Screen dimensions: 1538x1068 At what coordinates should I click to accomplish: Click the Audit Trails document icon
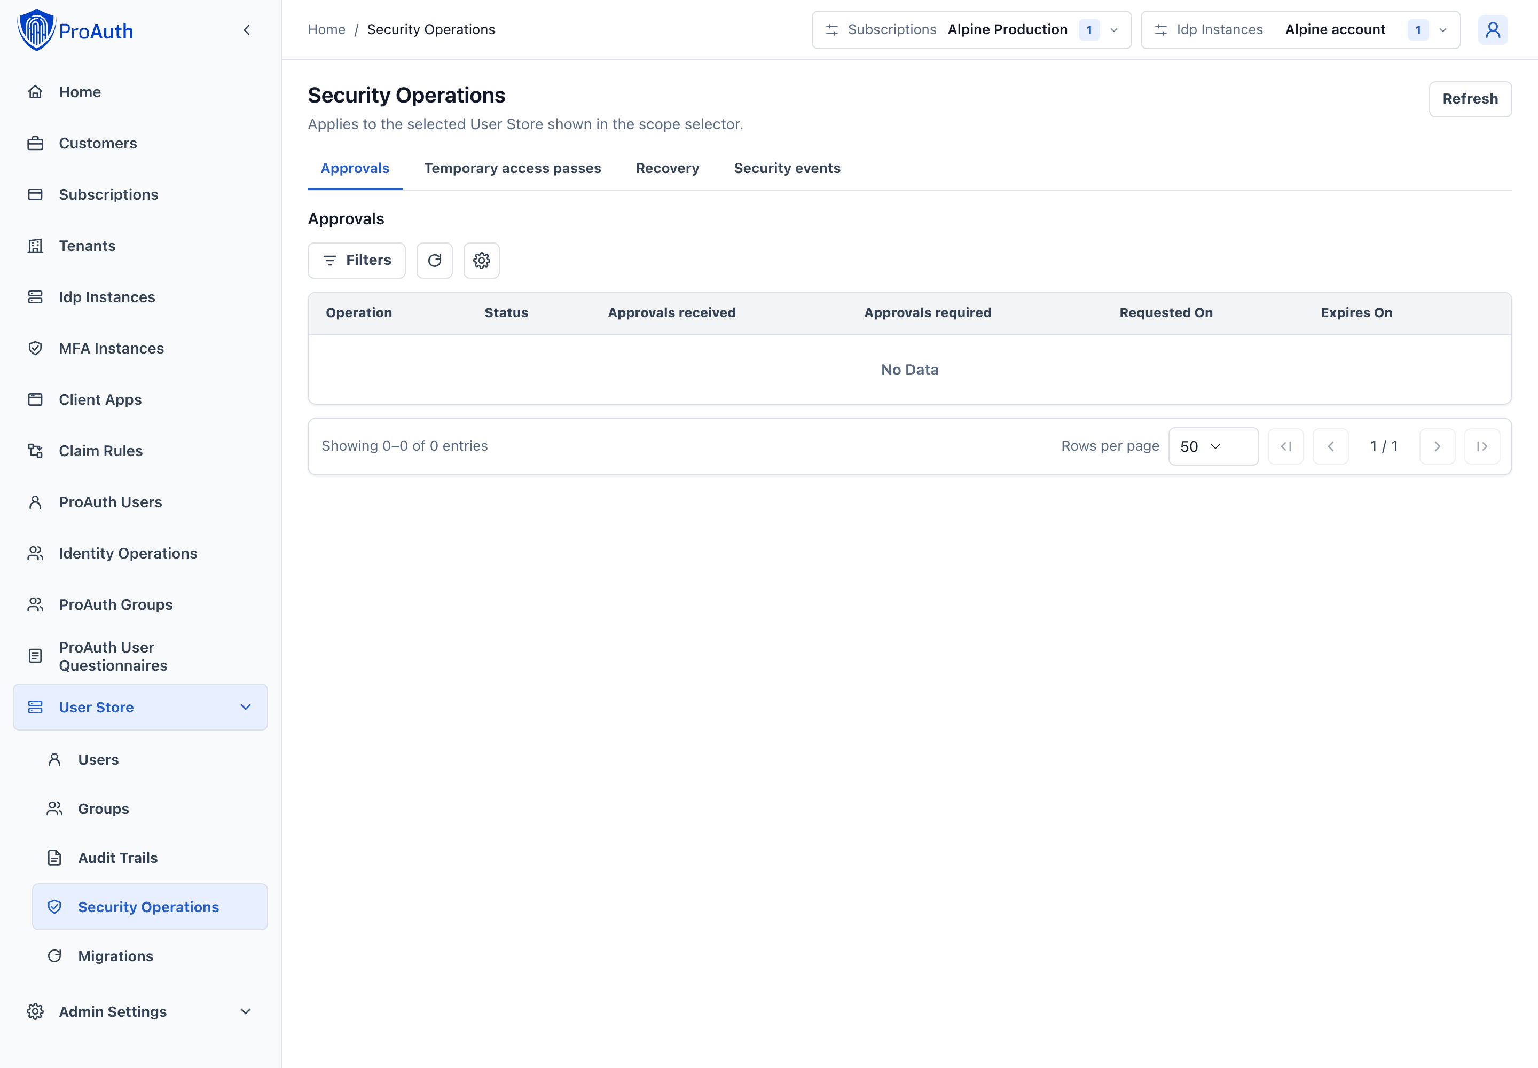tap(55, 858)
